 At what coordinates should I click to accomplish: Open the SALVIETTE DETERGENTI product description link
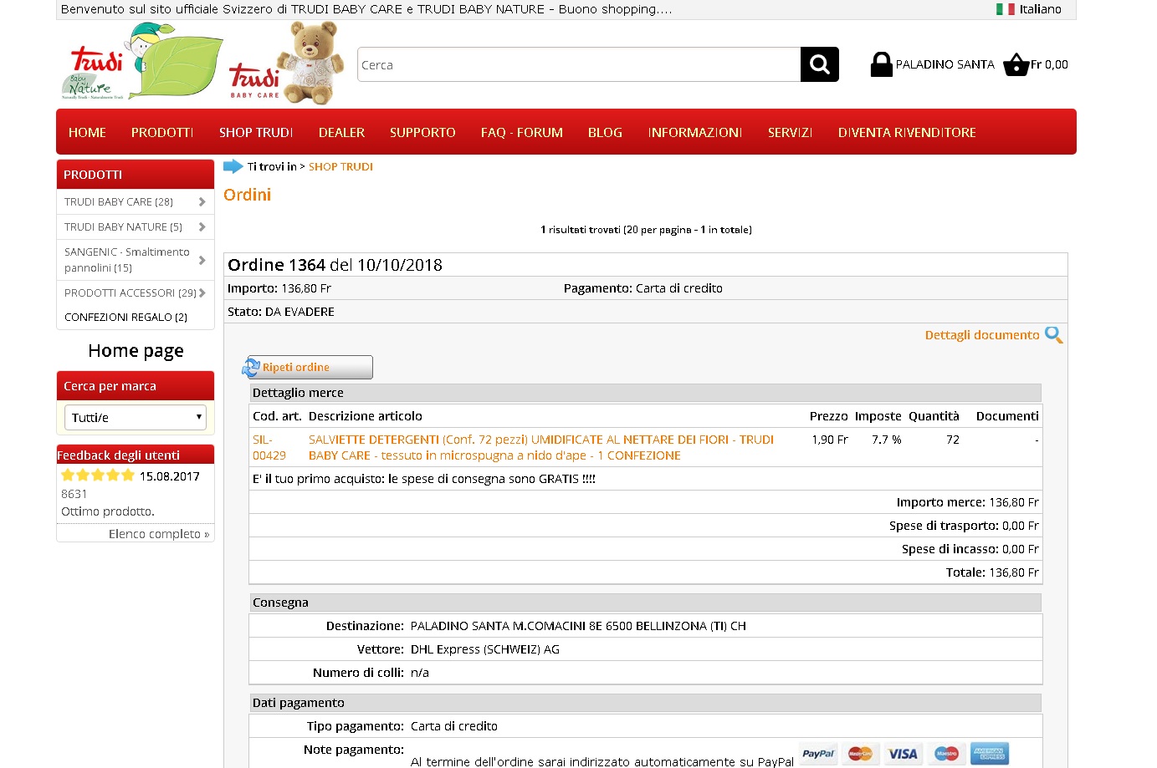[541, 447]
